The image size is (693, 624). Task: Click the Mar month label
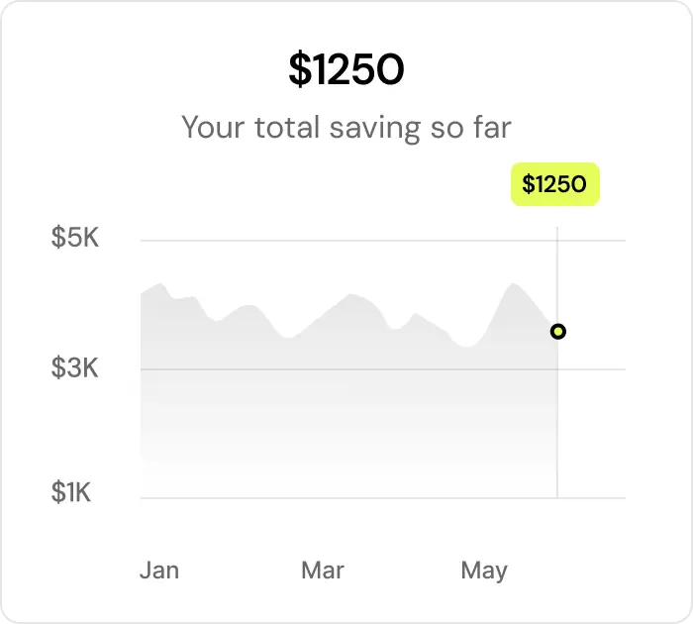(x=323, y=571)
